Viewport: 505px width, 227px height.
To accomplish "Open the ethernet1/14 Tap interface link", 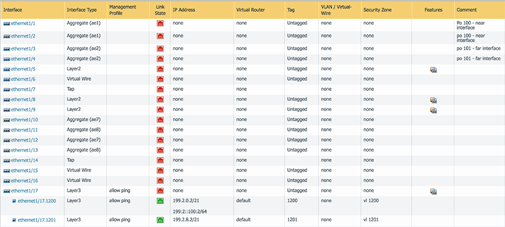I will (25, 160).
